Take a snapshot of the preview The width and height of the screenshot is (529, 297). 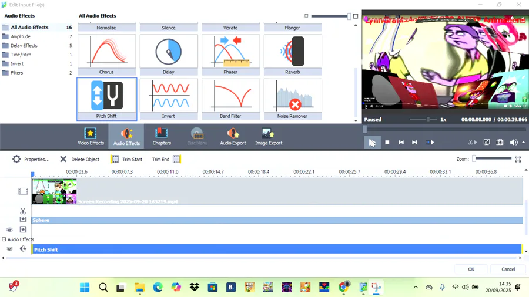[x=500, y=143]
